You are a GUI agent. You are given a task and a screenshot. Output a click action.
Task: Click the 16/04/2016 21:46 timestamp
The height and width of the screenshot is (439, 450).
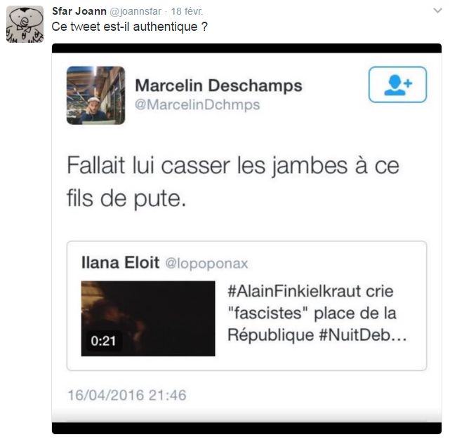click(127, 395)
